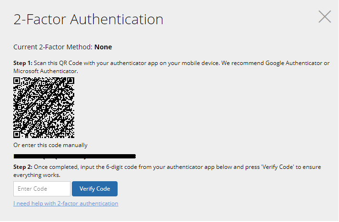The height and width of the screenshot is (222, 339).
Task: Click the Verify Code button
Action: (x=95, y=189)
